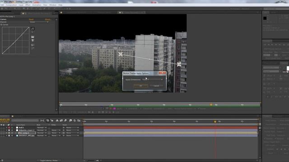Image resolution: width=289 pixels, height=162 pixels.
Task: Select the left track point in viewer
Action: click(121, 54)
